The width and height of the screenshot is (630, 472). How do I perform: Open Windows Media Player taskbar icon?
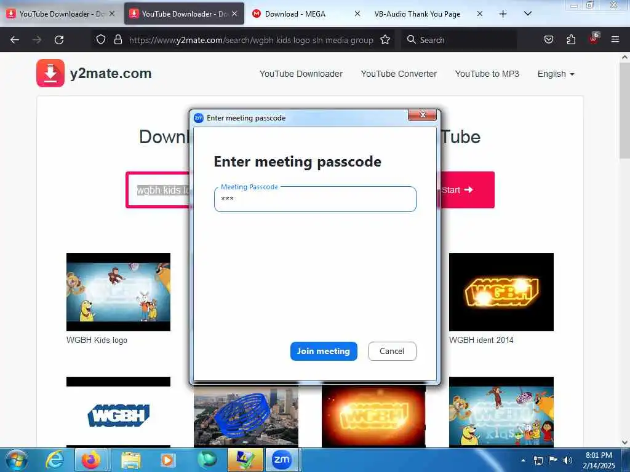pyautogui.click(x=167, y=460)
